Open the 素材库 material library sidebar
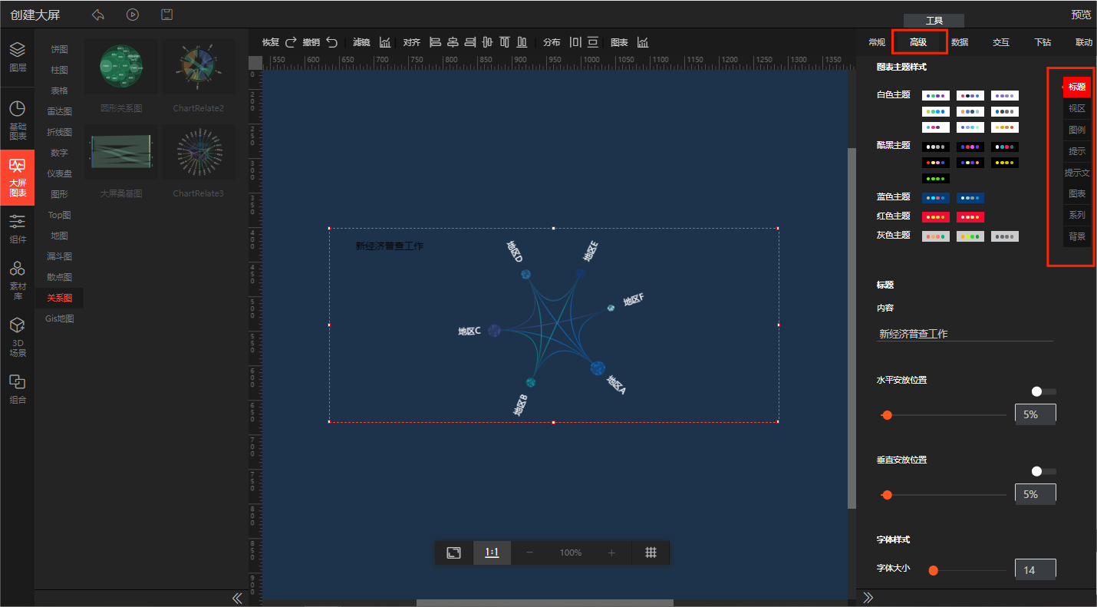 tap(17, 280)
